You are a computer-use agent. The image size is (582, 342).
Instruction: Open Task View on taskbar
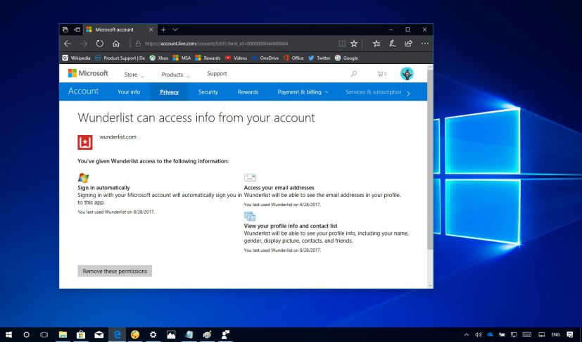(x=44, y=334)
